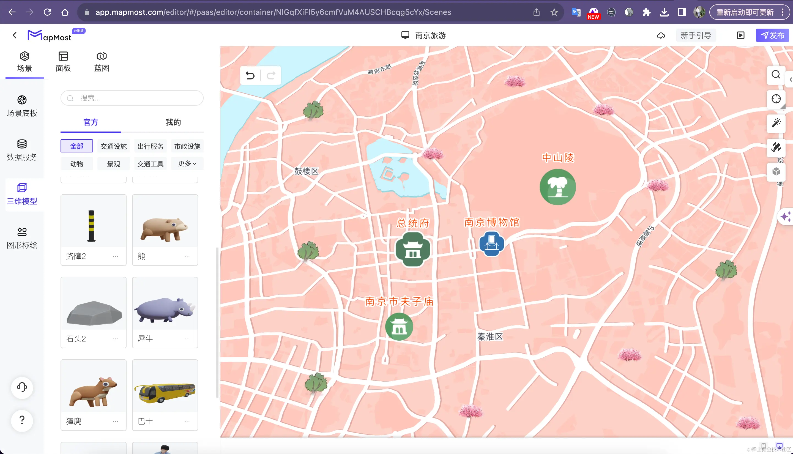The width and height of the screenshot is (793, 454).
Task: Open the help question mark button
Action: tap(22, 420)
